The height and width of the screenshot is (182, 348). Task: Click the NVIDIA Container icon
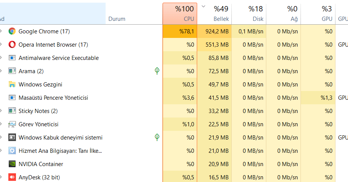click(x=12, y=164)
